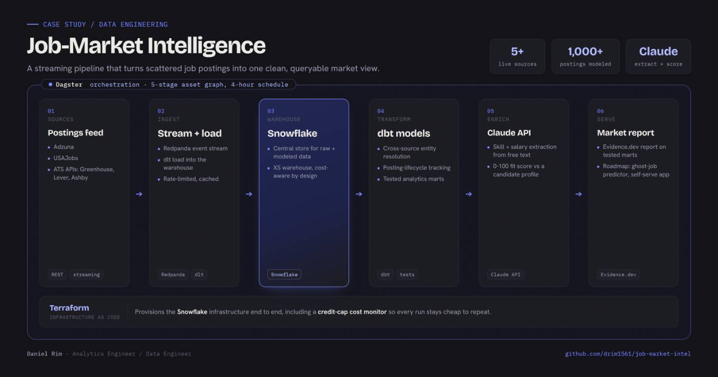The height and width of the screenshot is (377, 718).
Task: Click the Dagster orchestration label pill
Action: coord(168,84)
